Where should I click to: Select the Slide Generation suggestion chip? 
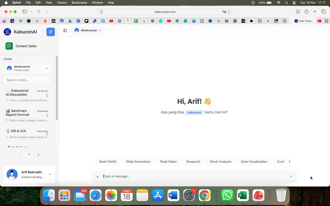tap(138, 162)
